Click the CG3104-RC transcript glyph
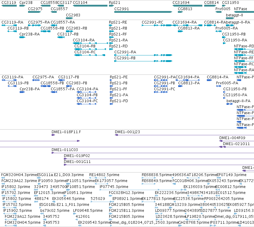Screen dimensions: 254x227 [x=90, y=55]
